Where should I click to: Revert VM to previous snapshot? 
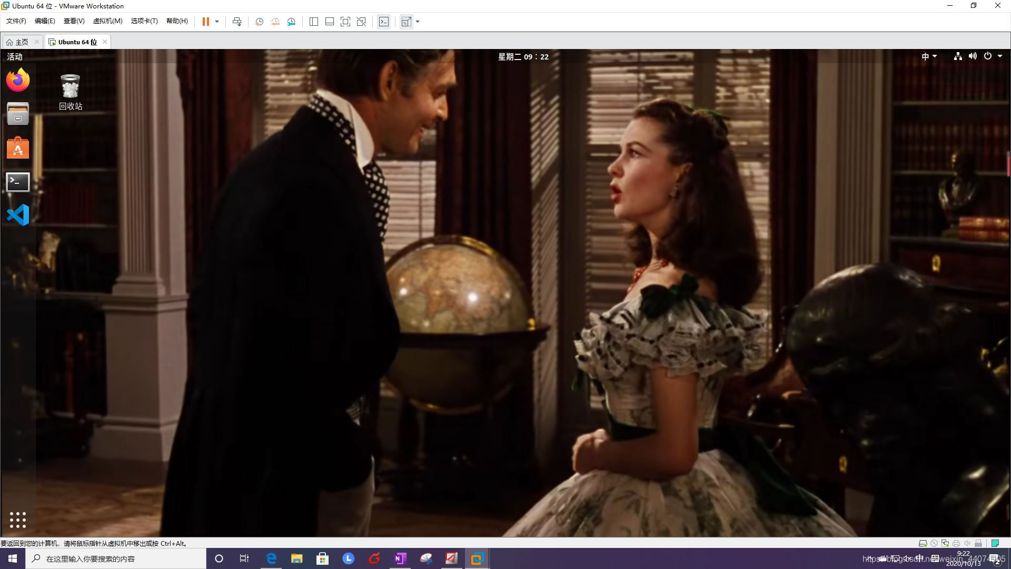(x=275, y=22)
